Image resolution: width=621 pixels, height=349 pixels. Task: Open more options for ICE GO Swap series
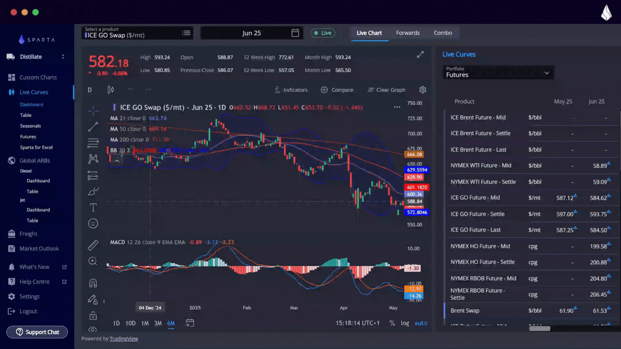[x=397, y=107]
